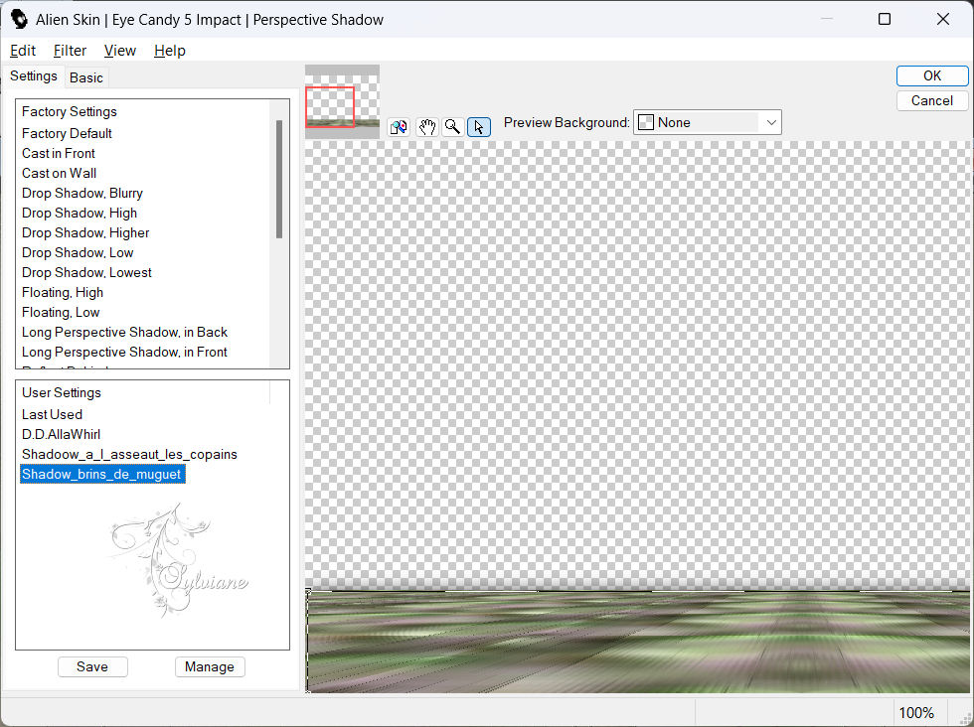Click the Factory Settings scrollbar thumb

(279, 179)
